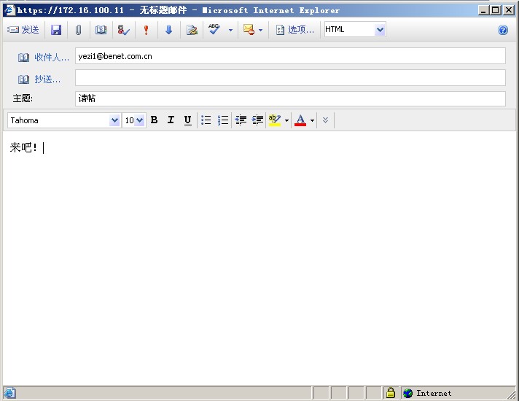The height and width of the screenshot is (401, 519).
Task: Open message options via 选项 button
Action: pyautogui.click(x=294, y=30)
